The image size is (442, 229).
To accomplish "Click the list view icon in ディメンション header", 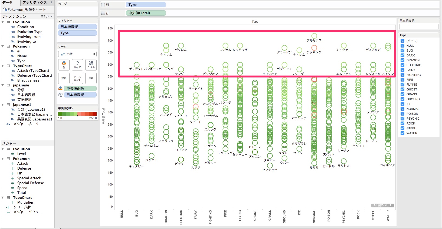I will 43,16.
